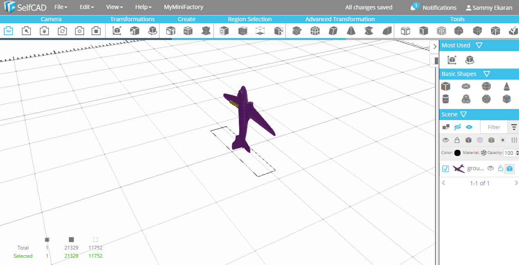The height and width of the screenshot is (265, 519).
Task: Click the blue eye show-all icon in Scene
Action: (x=469, y=127)
